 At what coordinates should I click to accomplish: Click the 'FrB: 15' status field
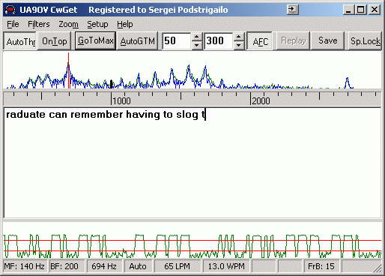coord(321,266)
